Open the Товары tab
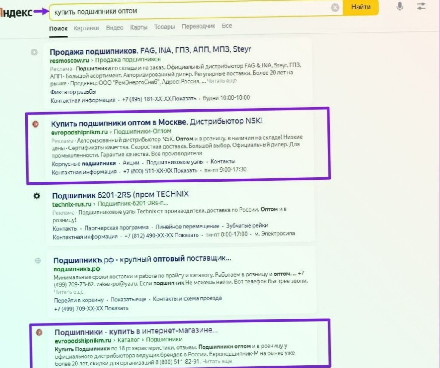440x368 pixels. pyautogui.click(x=164, y=27)
